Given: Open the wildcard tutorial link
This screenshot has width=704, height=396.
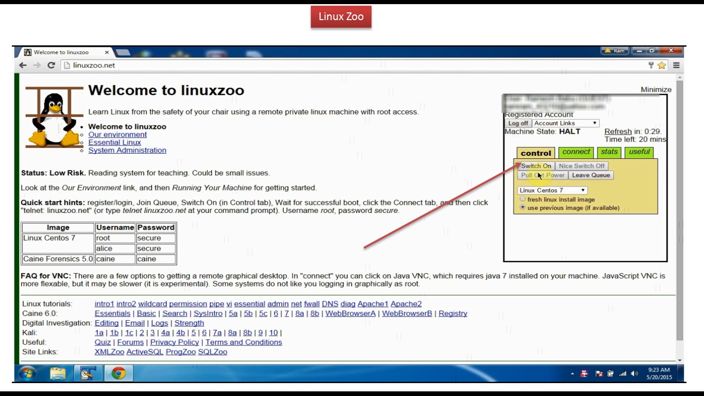Looking at the screenshot, I should tap(153, 304).
